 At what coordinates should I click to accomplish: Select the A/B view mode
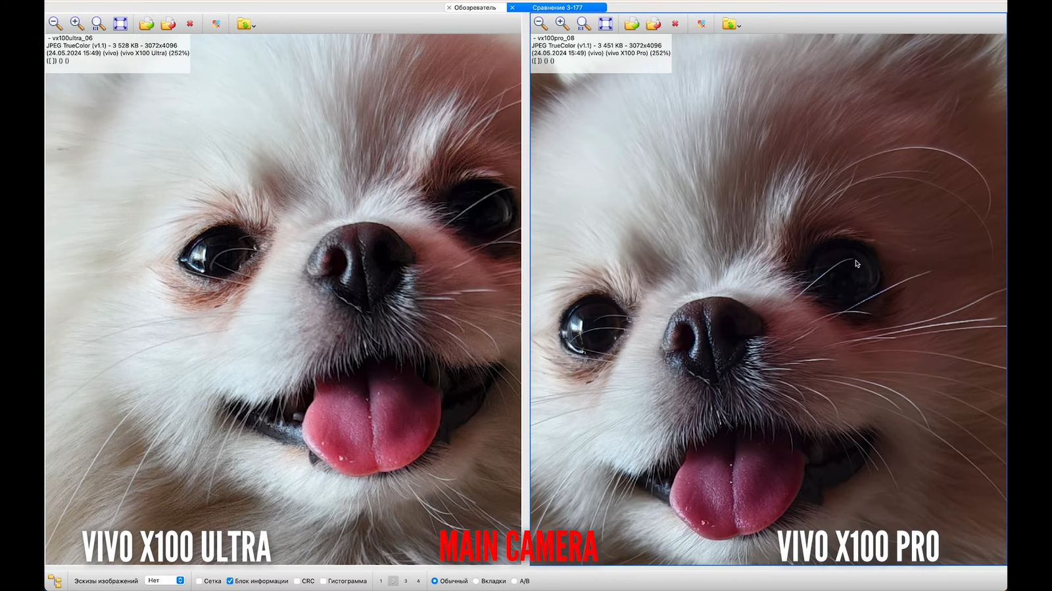(515, 581)
